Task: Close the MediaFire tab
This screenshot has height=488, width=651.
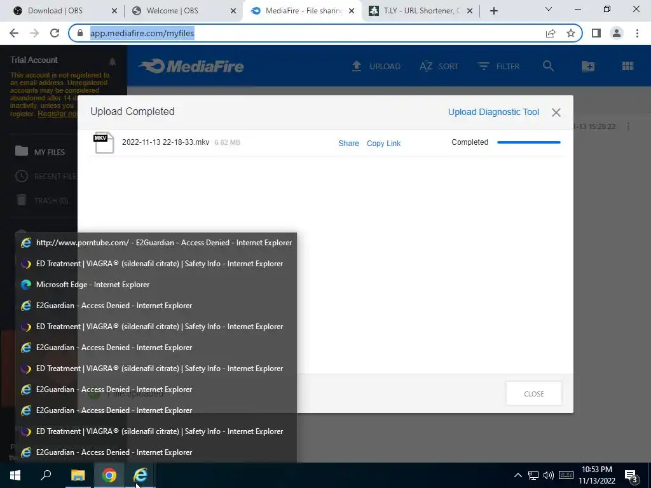Action: pos(352,11)
